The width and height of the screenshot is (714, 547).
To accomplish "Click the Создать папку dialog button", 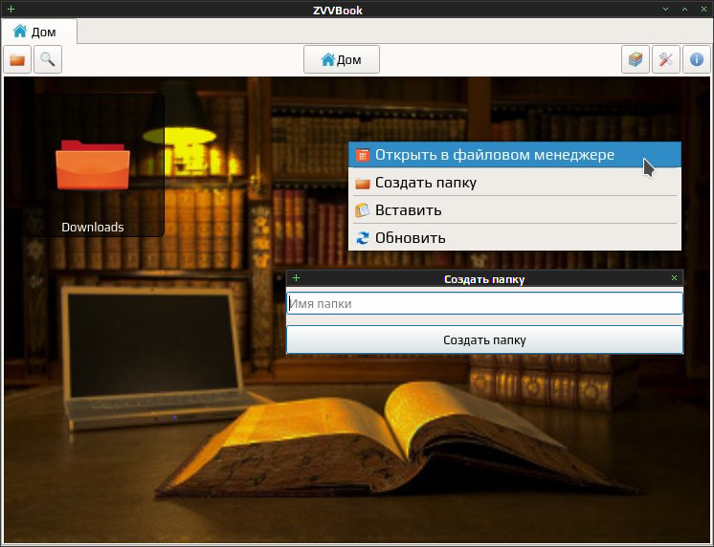I will (484, 339).
